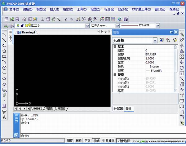Image resolution: width=186 pixels, height=146 pixels.
Task: Open the drawing tab list down arrow
Action: [105, 32]
